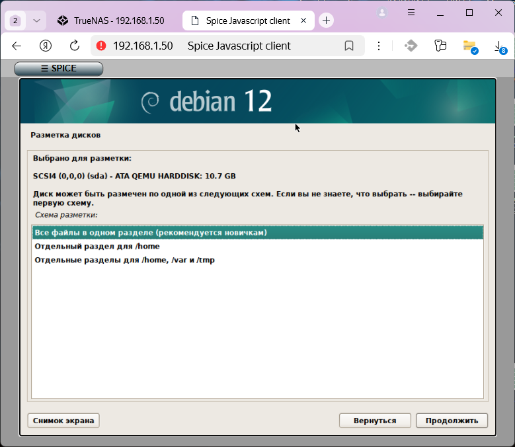The height and width of the screenshot is (447, 515).
Task: Click the red insecure connection warning icon
Action: click(x=101, y=46)
